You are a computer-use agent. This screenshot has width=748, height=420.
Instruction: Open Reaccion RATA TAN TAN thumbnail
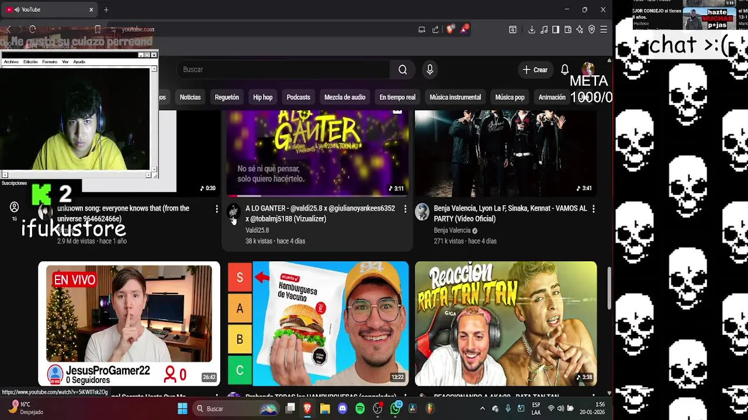[x=505, y=324]
